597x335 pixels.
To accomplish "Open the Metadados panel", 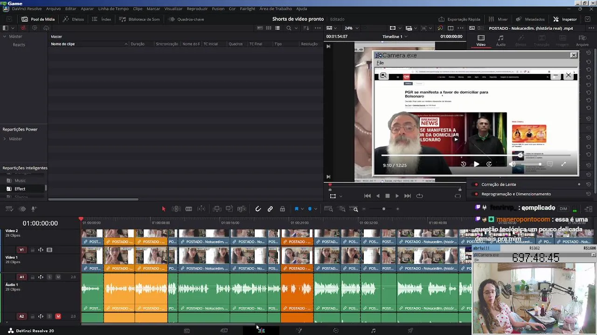I will (530, 19).
